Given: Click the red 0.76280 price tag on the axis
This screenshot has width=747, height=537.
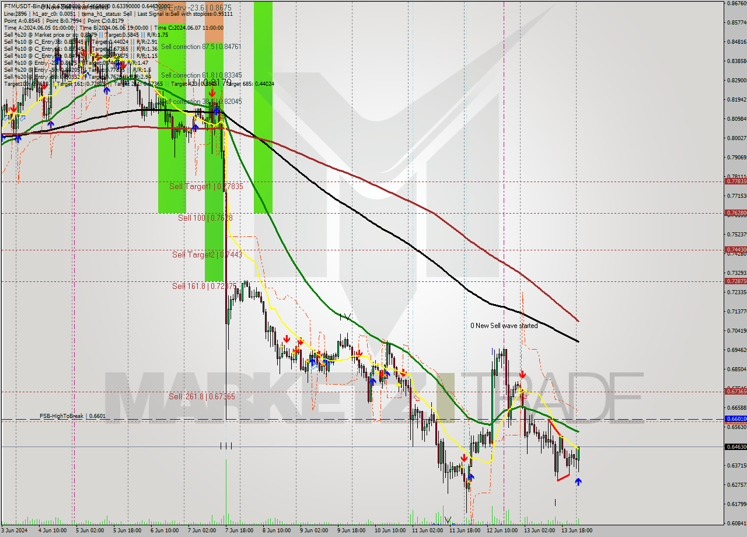Looking at the screenshot, I should point(735,213).
